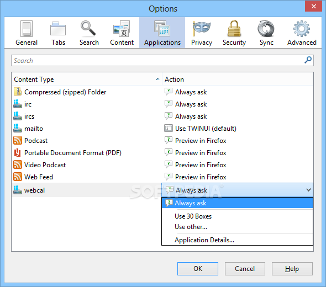Open the Tabs options pane
Screen dimensions: 326x287
[58, 33]
